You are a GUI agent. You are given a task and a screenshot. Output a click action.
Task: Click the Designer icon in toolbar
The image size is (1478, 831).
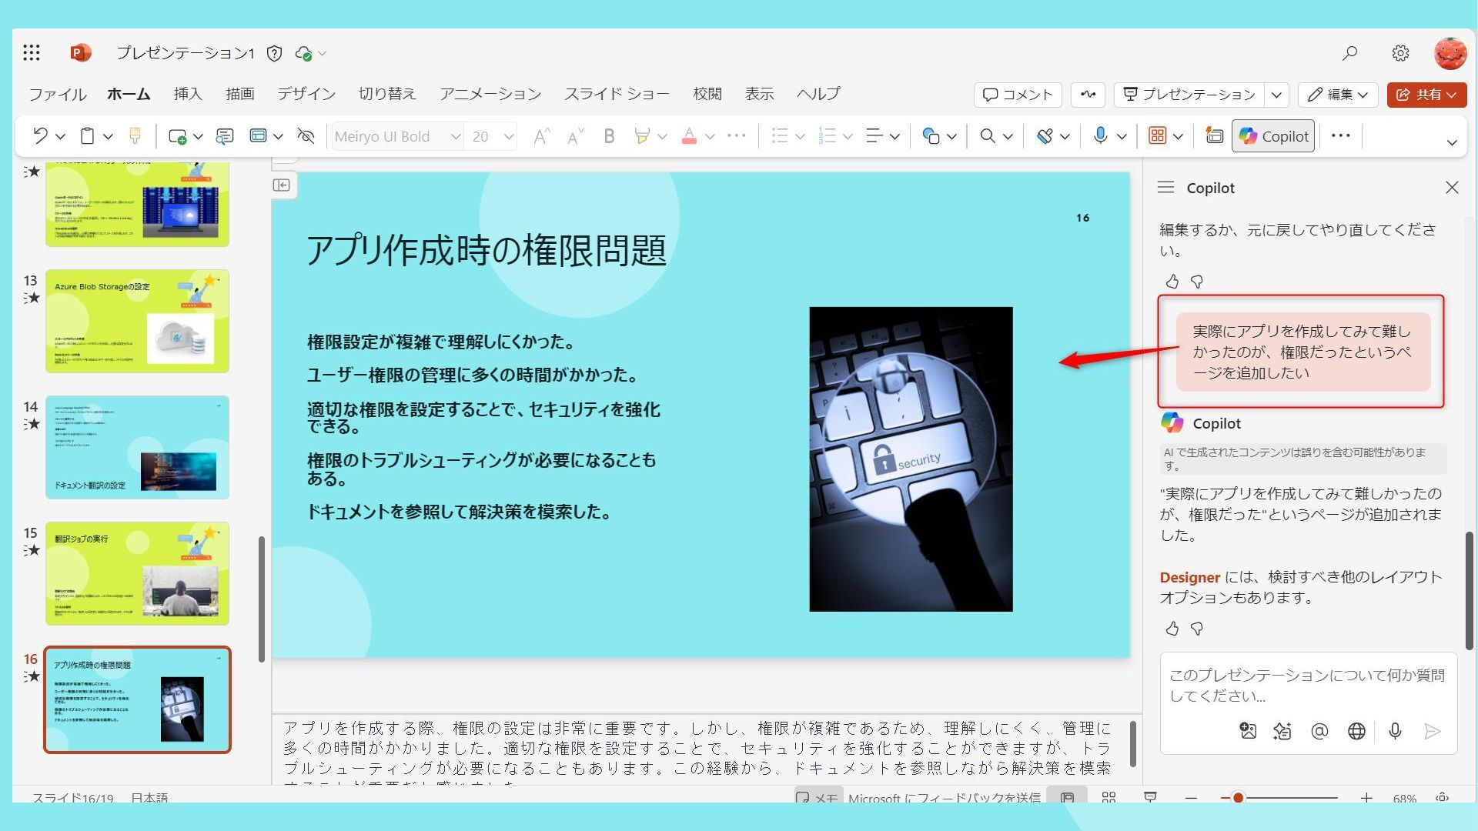(1214, 136)
